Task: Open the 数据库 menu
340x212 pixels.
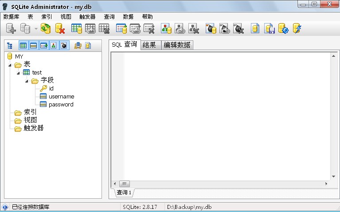Action: click(x=11, y=17)
